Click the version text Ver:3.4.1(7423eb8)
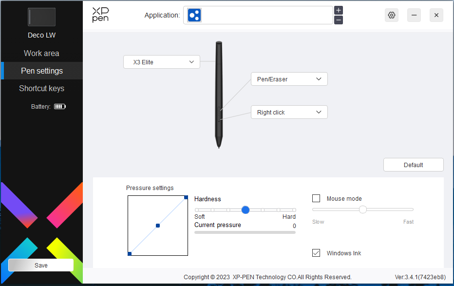This screenshot has width=454, height=286. (420, 277)
